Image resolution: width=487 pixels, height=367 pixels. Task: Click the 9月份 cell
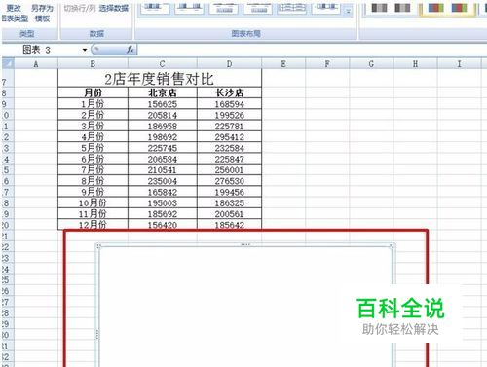93,192
